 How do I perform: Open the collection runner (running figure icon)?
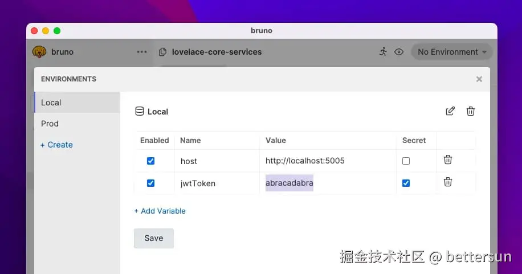tap(383, 52)
